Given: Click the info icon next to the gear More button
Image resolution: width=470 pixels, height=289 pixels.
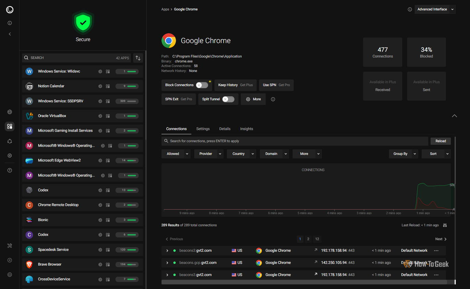Looking at the screenshot, I should [273, 99].
